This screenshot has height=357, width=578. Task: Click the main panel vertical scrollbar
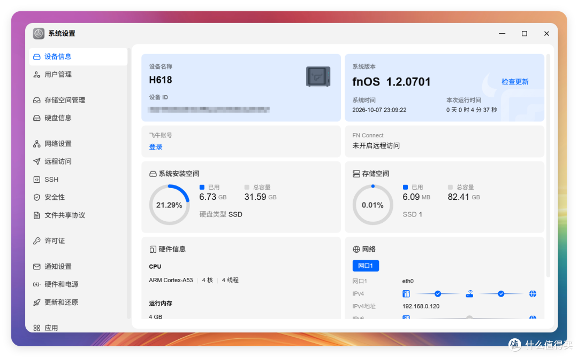click(x=548, y=166)
